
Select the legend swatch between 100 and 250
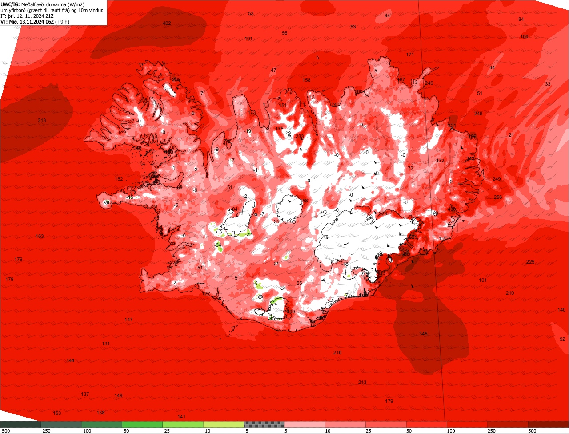pos(467,424)
